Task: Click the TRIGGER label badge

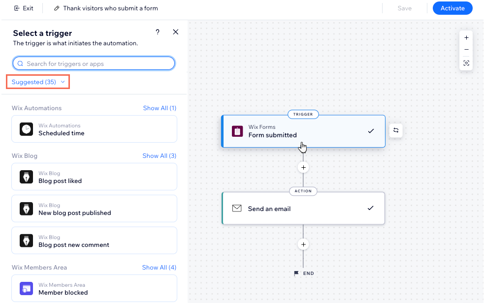Action: point(303,114)
